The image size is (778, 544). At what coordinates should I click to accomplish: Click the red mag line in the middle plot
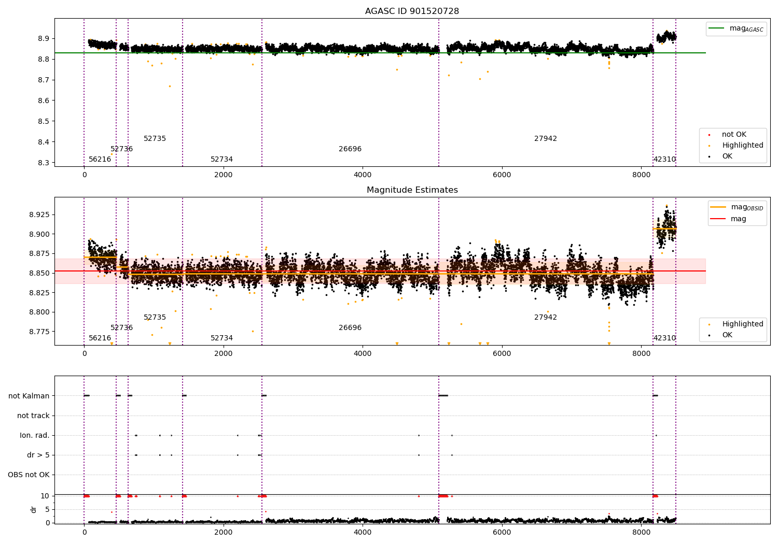pos(380,271)
